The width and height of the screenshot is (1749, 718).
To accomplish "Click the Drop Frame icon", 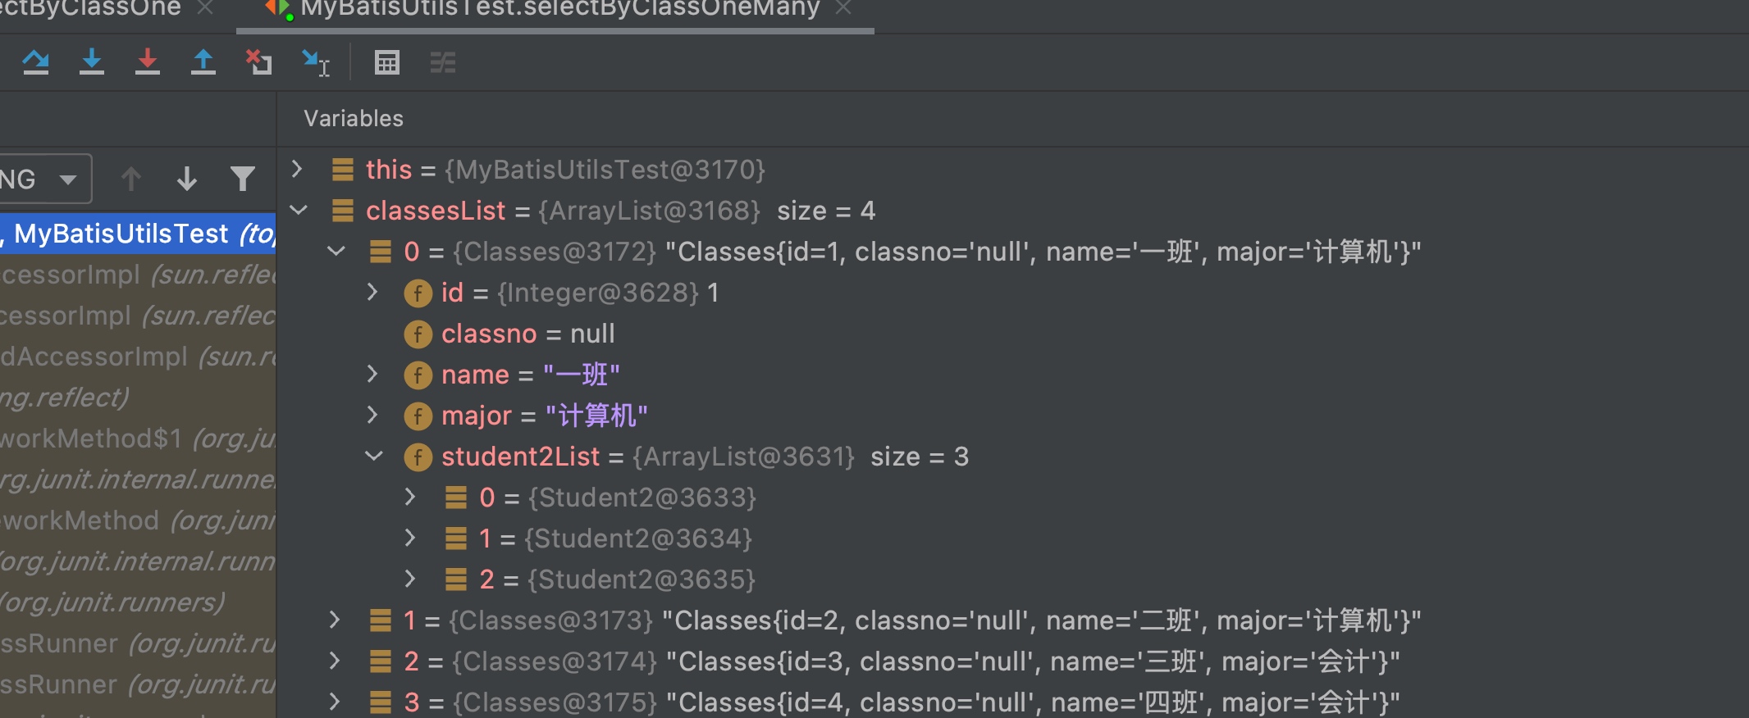I will 258,62.
